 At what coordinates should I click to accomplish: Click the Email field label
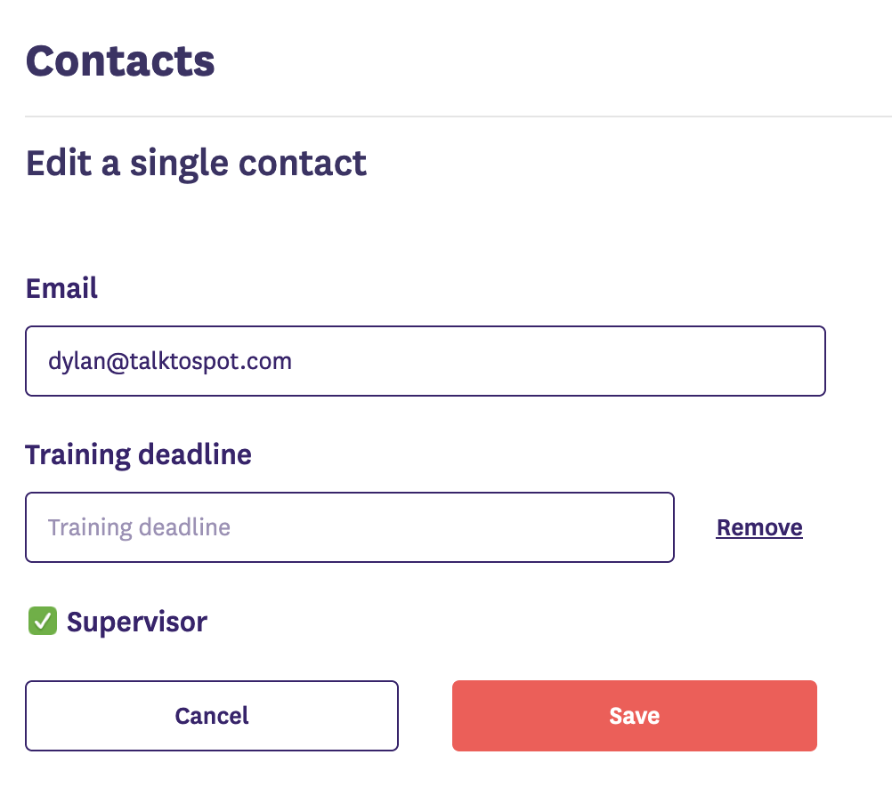point(61,288)
